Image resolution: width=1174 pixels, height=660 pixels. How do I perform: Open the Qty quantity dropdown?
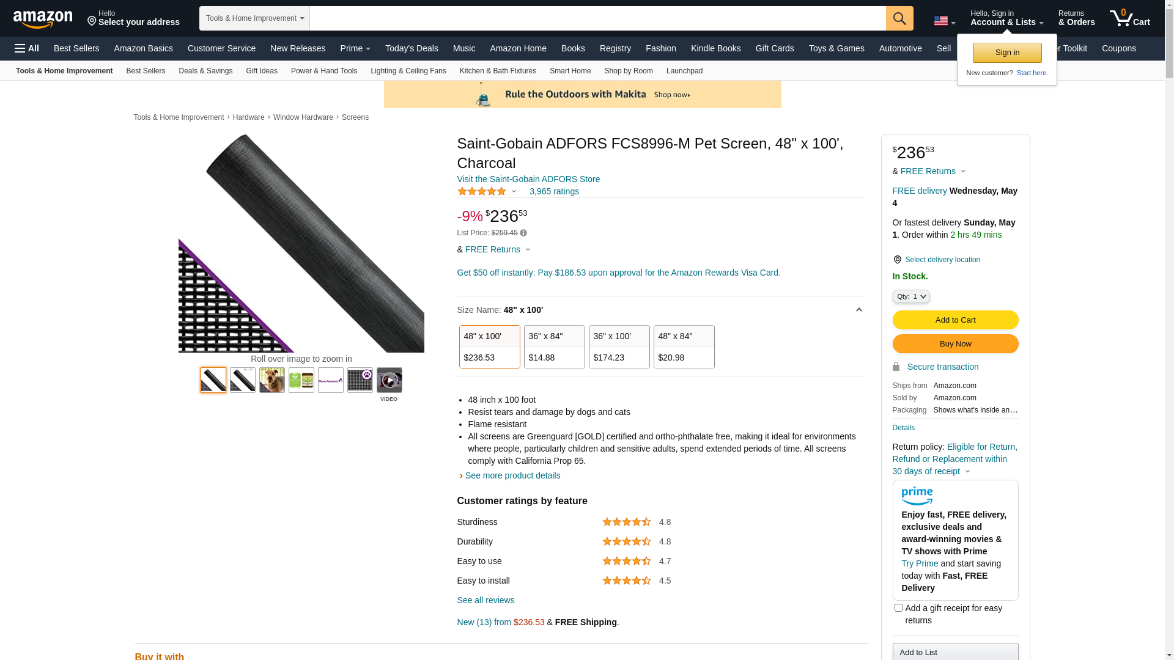pos(910,296)
